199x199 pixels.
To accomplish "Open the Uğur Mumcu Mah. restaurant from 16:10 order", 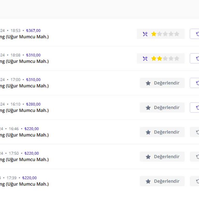I will coord(24,110).
